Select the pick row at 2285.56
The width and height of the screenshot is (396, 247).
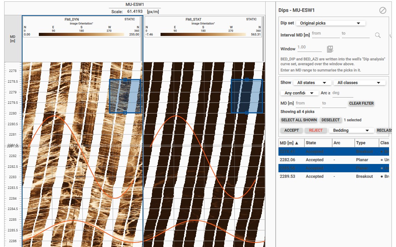tap(334, 168)
